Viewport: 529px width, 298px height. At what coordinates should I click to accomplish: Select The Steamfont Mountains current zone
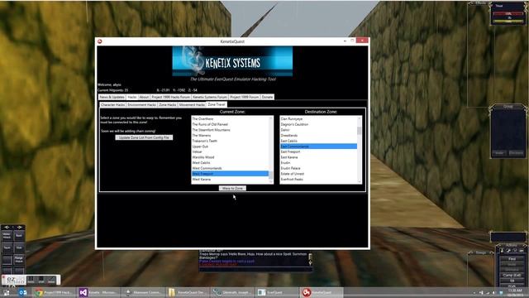coord(230,130)
